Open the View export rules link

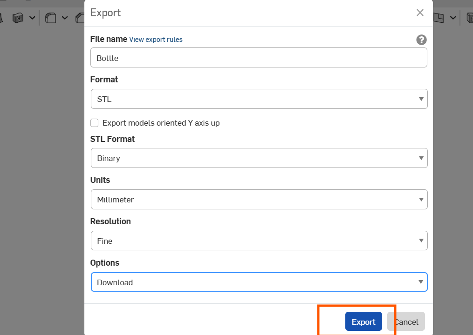coord(156,40)
